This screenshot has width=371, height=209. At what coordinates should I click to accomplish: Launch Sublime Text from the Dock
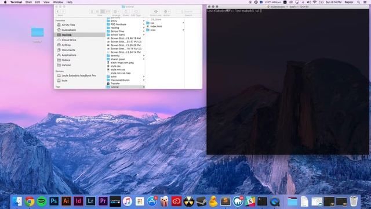225,201
